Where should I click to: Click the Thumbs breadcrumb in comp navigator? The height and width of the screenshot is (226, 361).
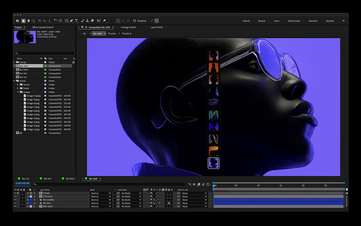click(x=112, y=34)
